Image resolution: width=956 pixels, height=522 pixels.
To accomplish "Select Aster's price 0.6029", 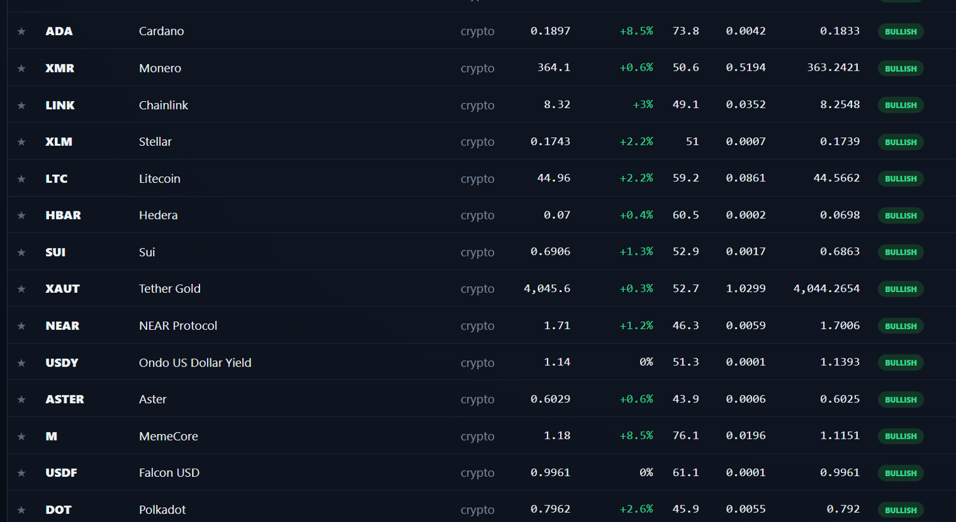I will 550,399.
